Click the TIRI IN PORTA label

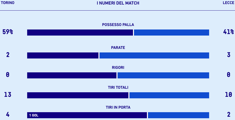[118, 107]
